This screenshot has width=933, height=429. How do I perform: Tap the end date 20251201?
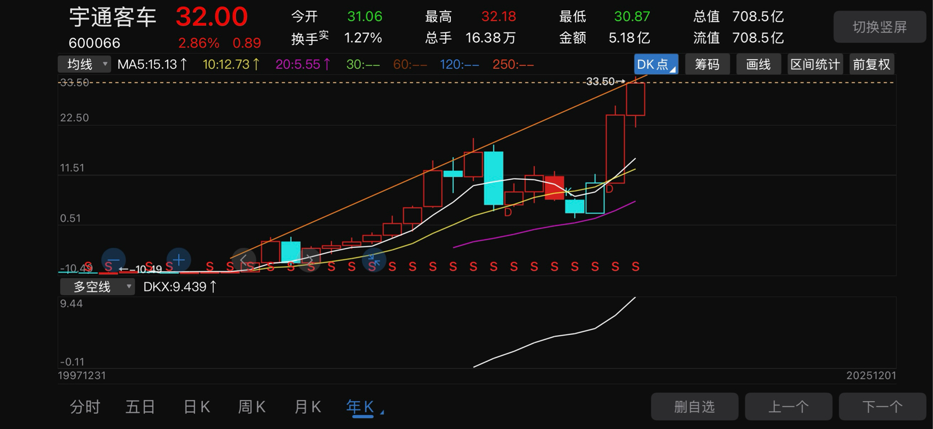click(871, 376)
